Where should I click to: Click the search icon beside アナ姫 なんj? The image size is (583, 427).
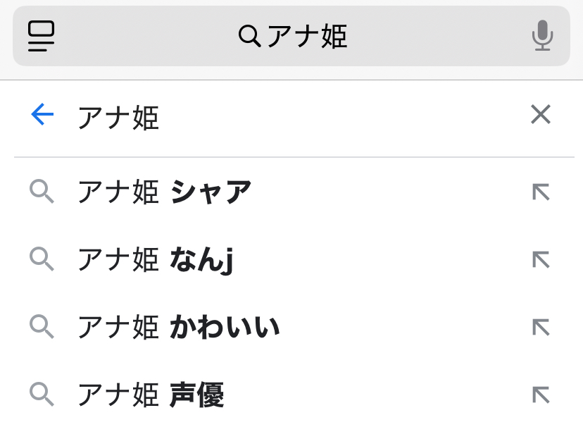point(42,259)
